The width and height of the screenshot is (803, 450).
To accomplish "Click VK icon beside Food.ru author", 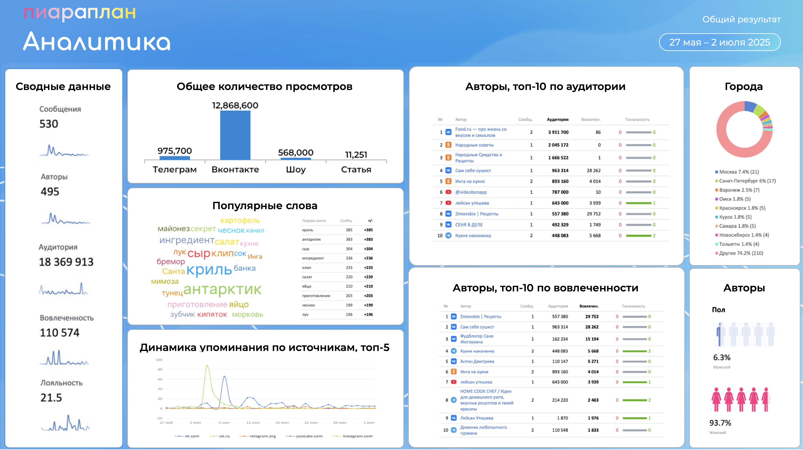I will 448,132.
